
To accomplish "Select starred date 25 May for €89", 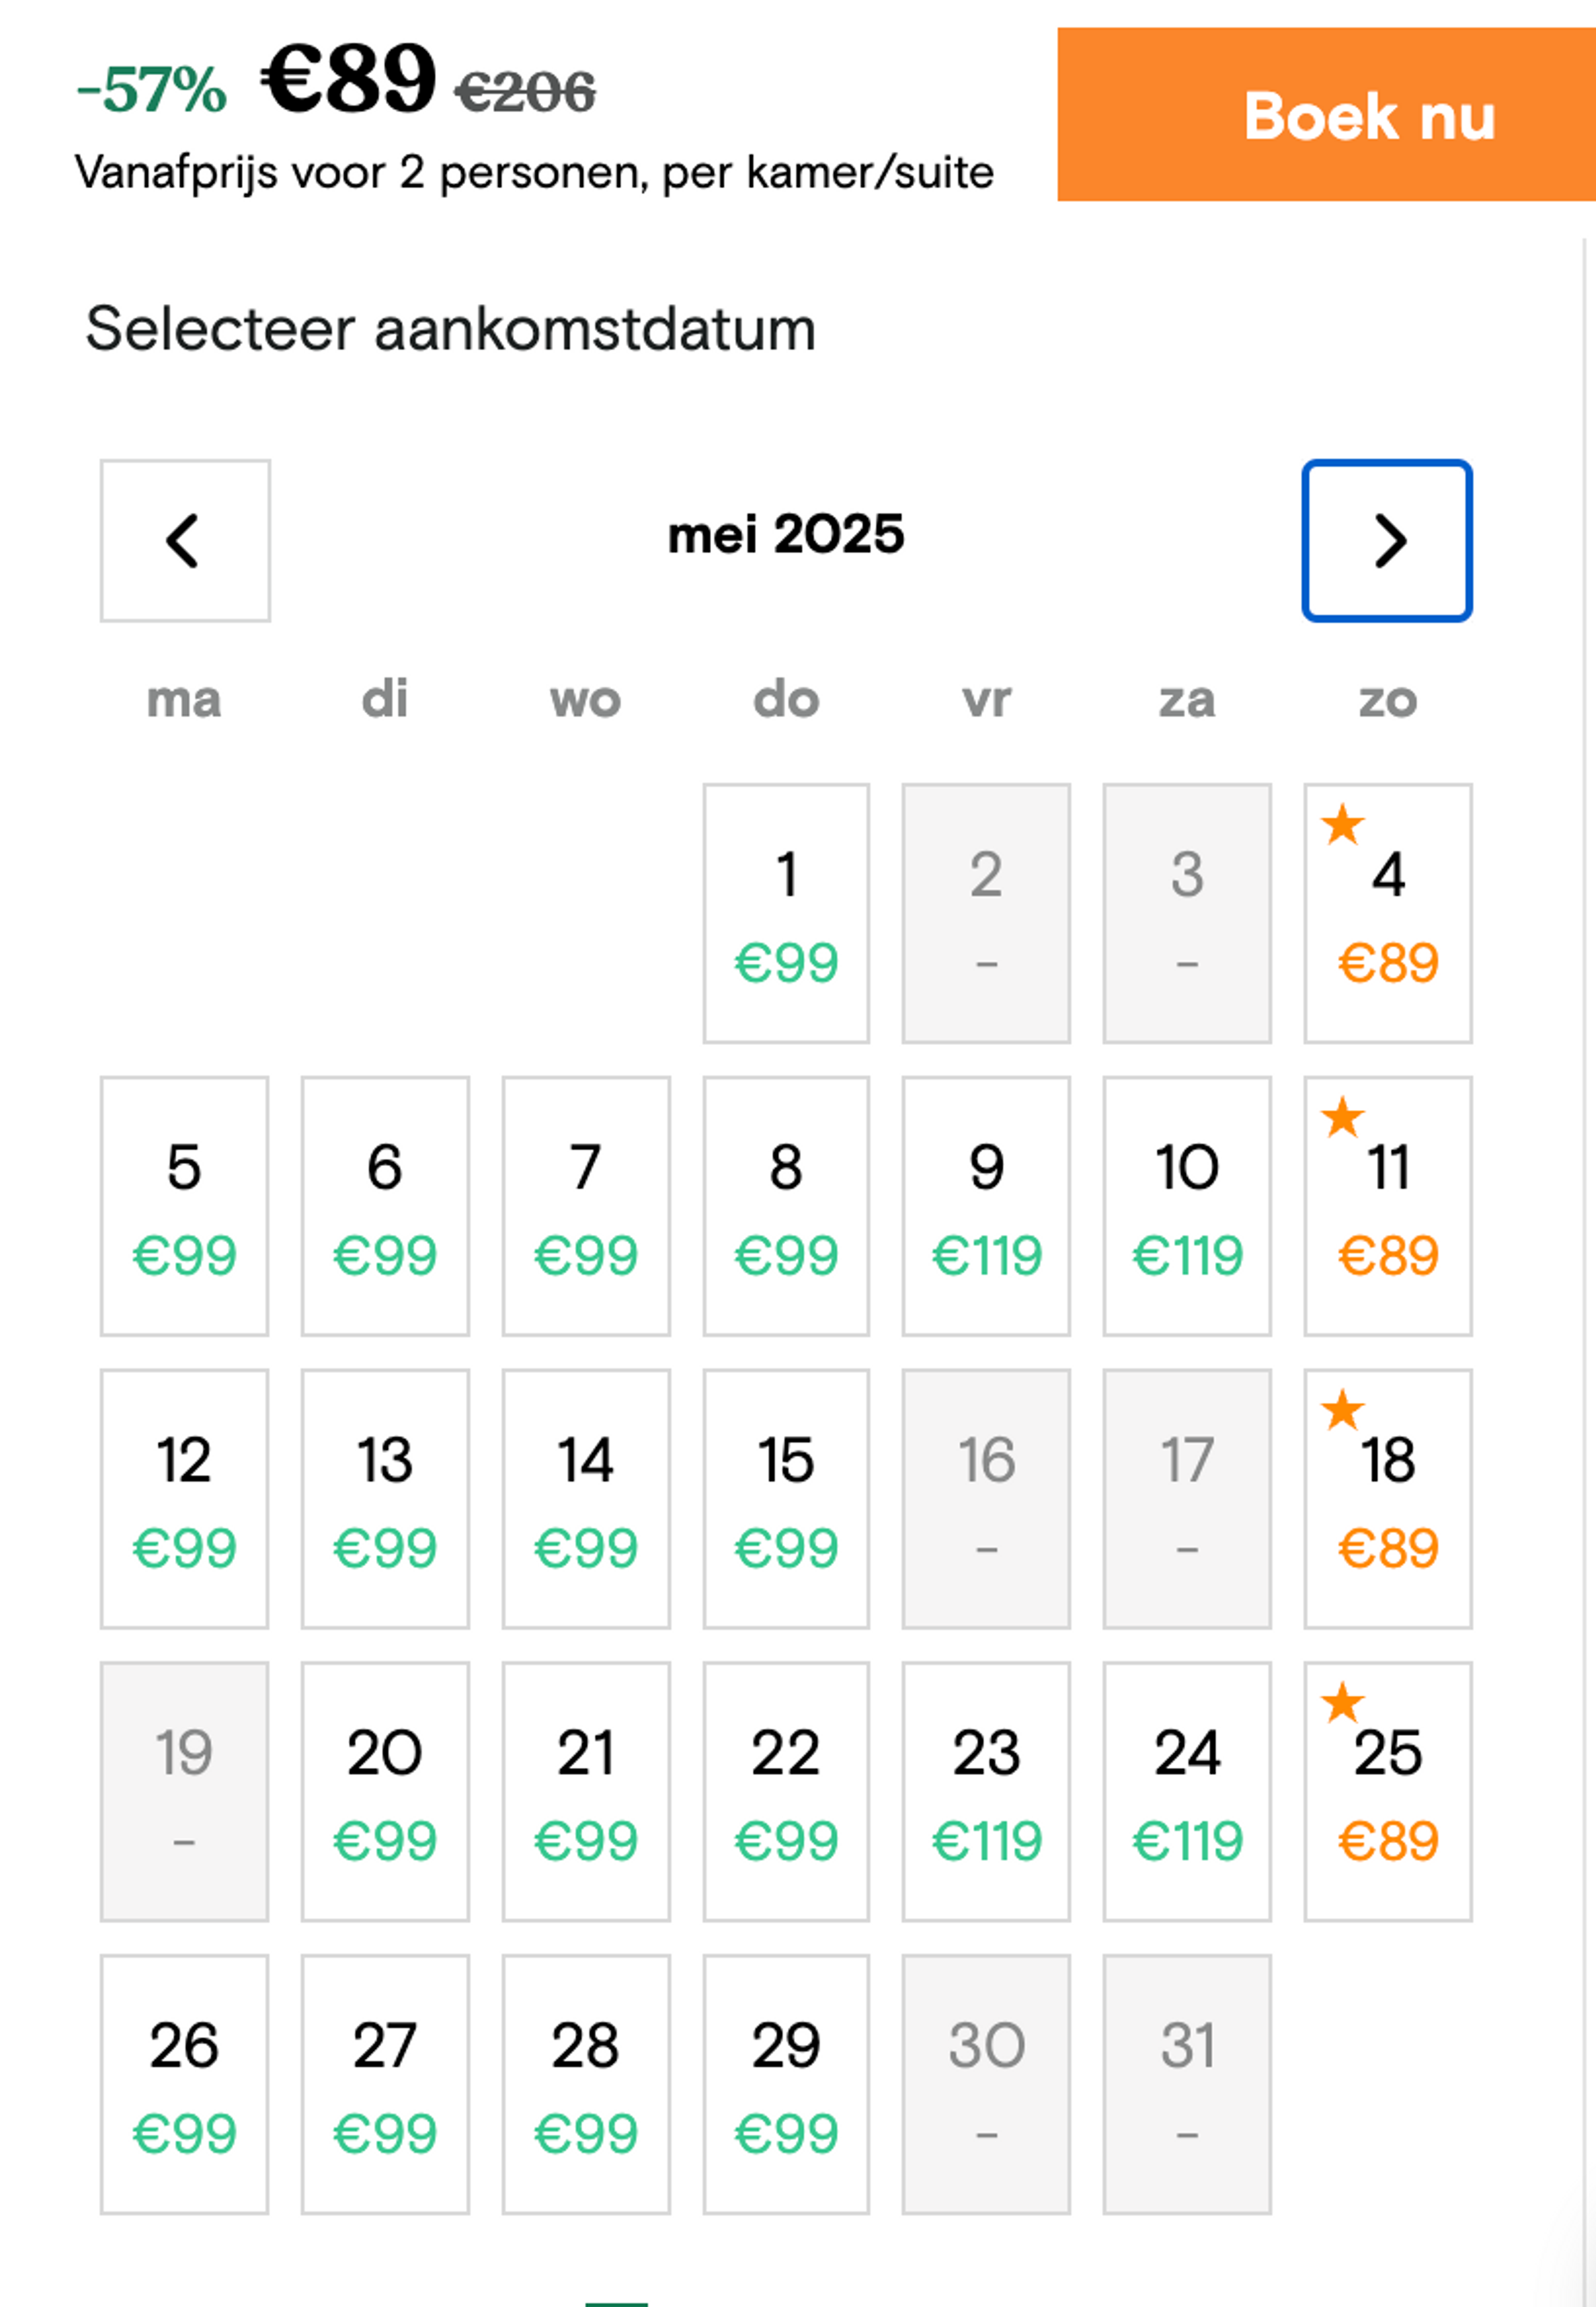I will [1387, 1792].
